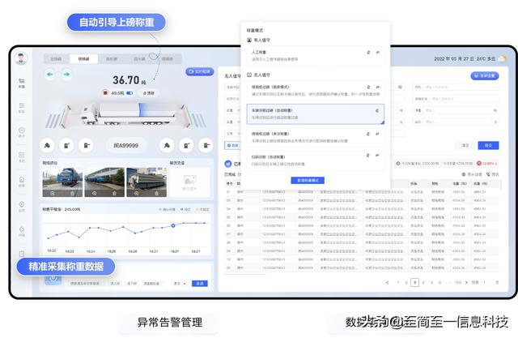Go to next page in table pagination
The width and height of the screenshot is (518, 338).
point(466,282)
